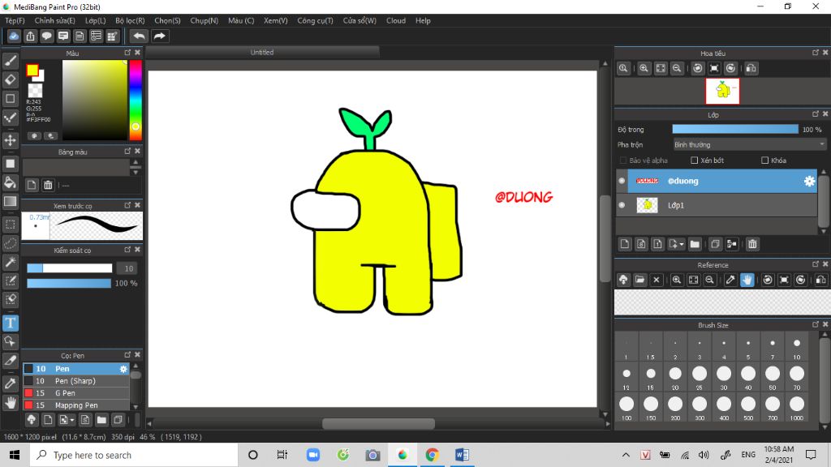Click the Windows search box
The width and height of the screenshot is (831, 467).
tap(134, 455)
